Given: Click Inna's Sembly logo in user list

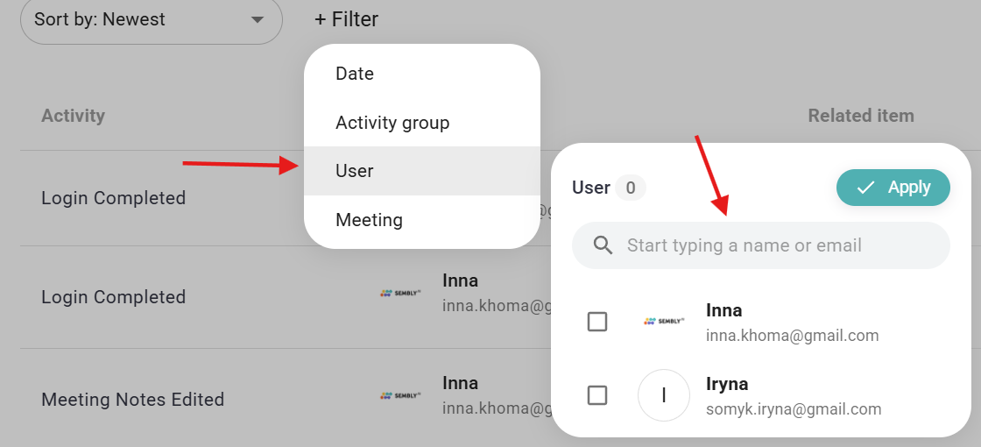Looking at the screenshot, I should pos(663,322).
